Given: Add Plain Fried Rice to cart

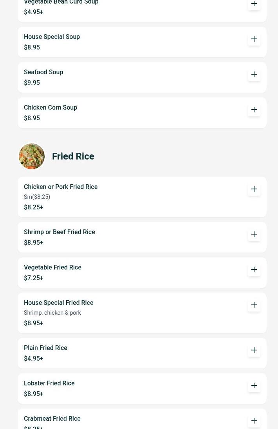Looking at the screenshot, I should 254,350.
